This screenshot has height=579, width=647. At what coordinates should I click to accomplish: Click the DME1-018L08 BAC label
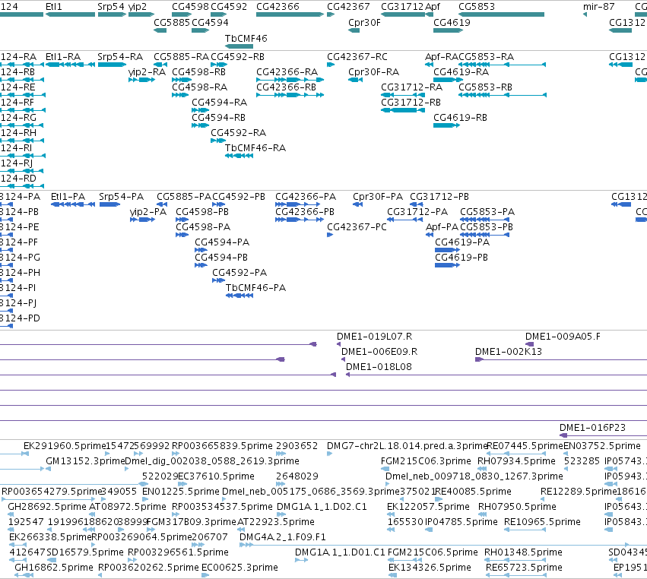point(379,367)
